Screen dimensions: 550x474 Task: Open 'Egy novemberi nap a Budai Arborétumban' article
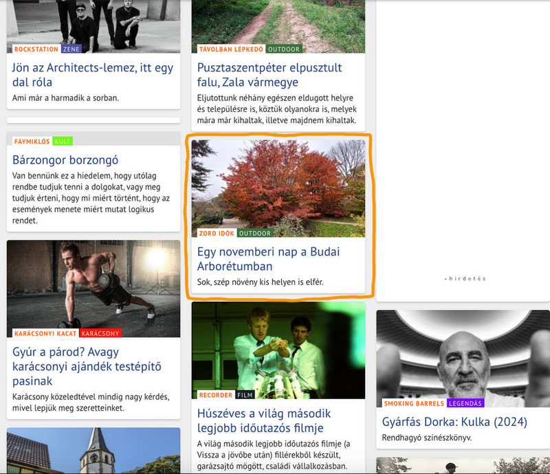268,259
